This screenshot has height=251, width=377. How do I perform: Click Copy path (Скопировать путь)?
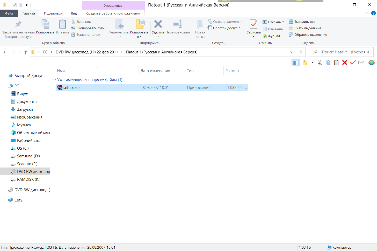point(88,28)
